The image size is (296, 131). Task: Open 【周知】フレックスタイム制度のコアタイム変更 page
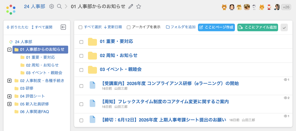click(165, 102)
